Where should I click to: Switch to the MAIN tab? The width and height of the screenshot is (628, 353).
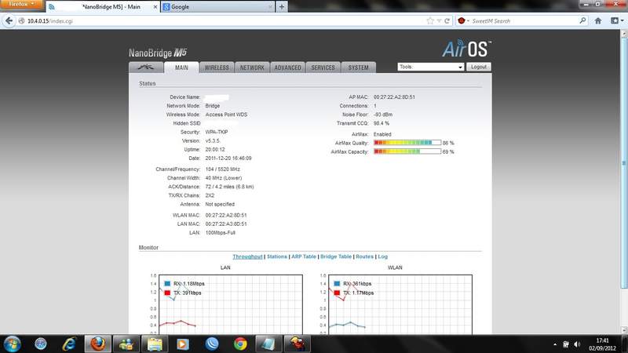[x=181, y=67]
